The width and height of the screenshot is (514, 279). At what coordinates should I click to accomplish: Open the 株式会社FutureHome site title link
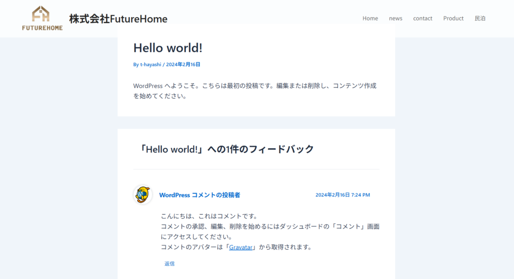click(x=118, y=19)
